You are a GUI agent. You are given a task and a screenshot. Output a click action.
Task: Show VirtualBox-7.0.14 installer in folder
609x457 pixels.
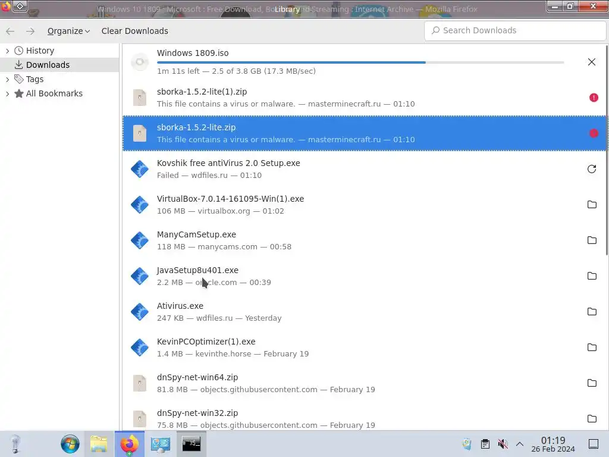tap(592, 205)
